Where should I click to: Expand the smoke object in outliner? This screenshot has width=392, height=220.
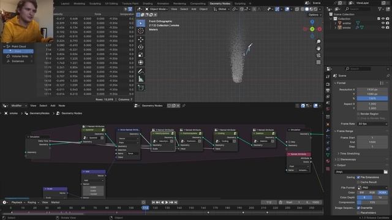pyautogui.click(x=336, y=28)
